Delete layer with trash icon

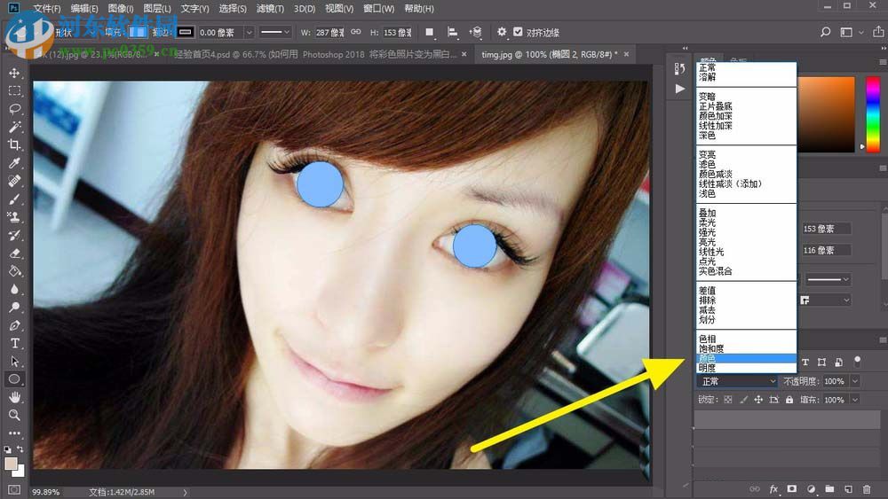(867, 489)
